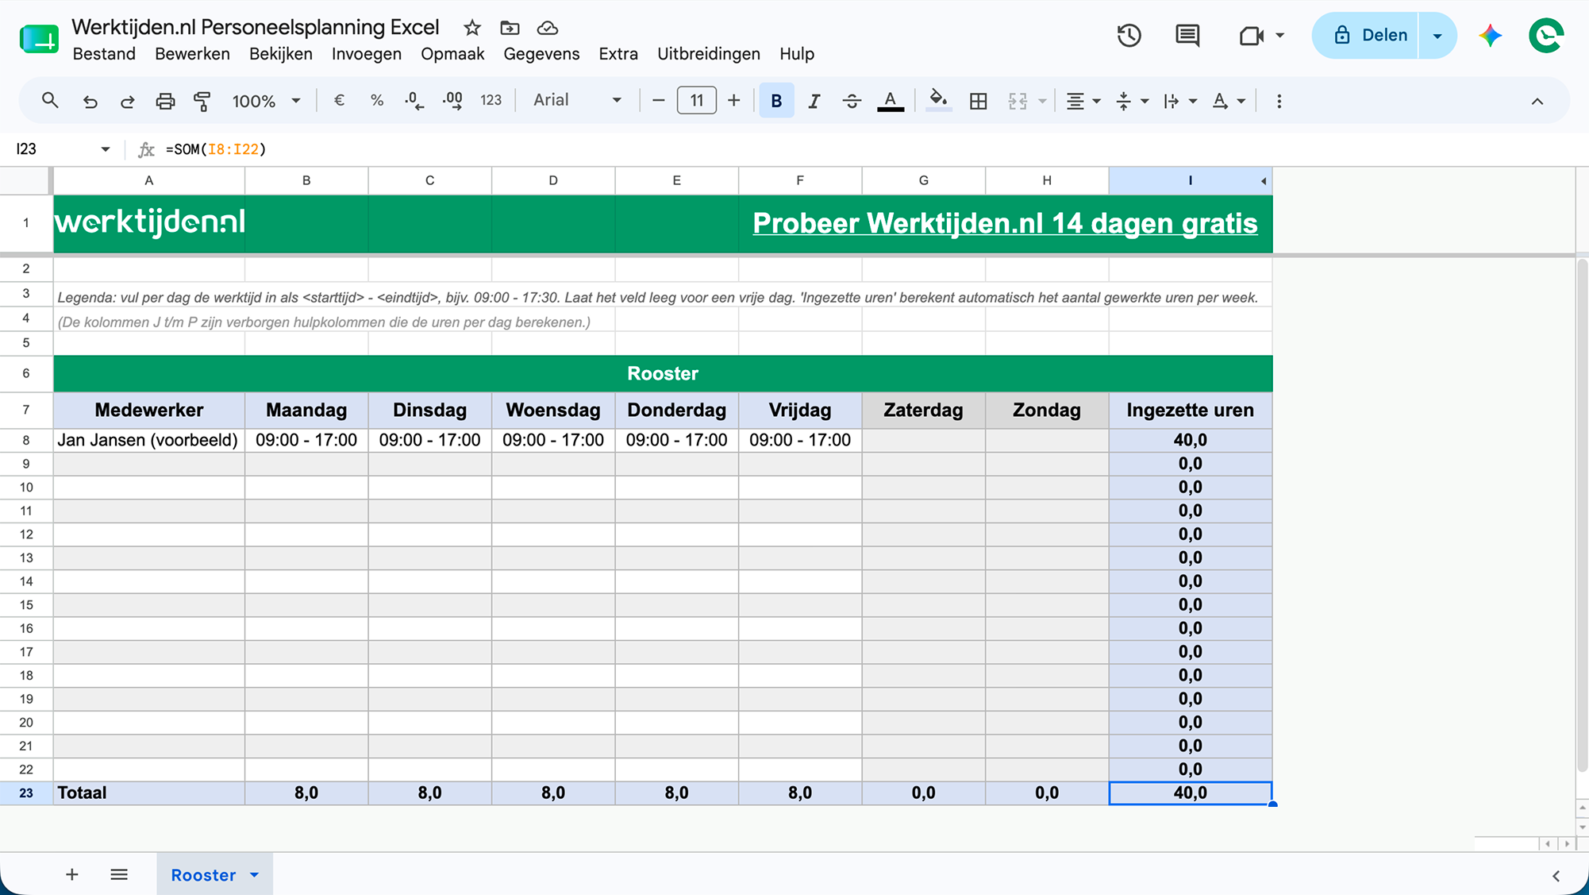Expand the Delen share options arrow
Screen dimensions: 1589x895
(1437, 36)
